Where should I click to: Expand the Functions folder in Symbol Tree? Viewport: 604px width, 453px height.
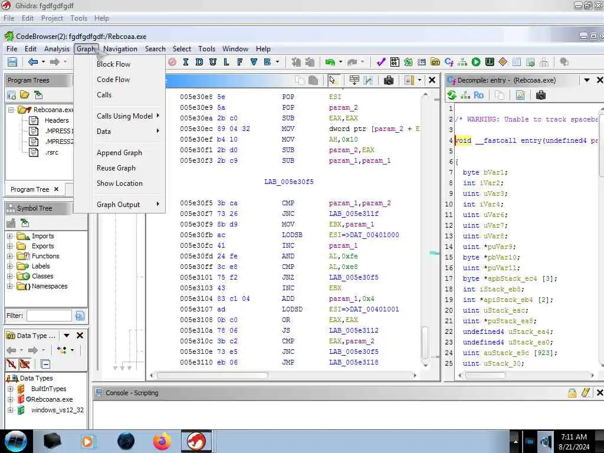click(x=10, y=256)
